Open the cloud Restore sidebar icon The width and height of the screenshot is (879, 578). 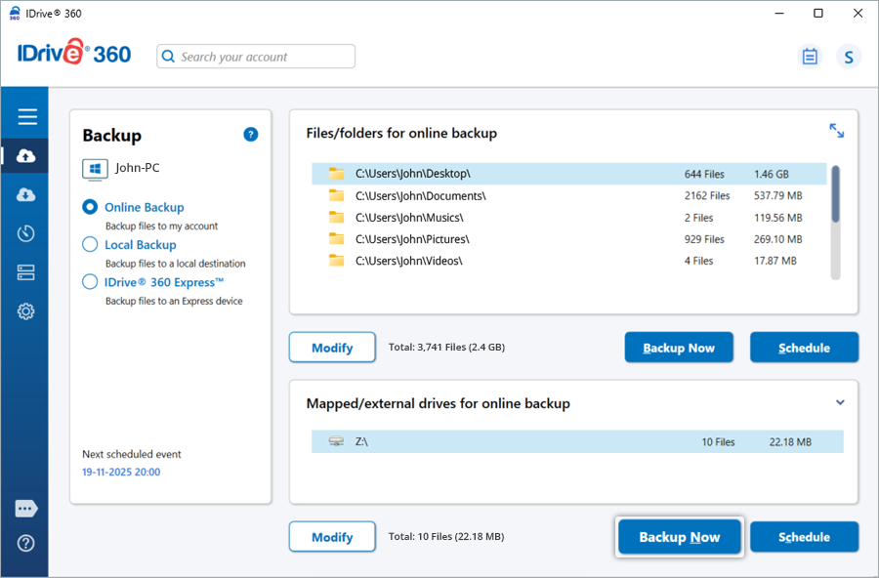pyautogui.click(x=26, y=195)
